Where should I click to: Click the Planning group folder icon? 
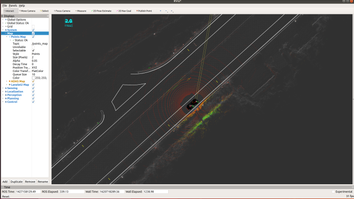(6, 99)
